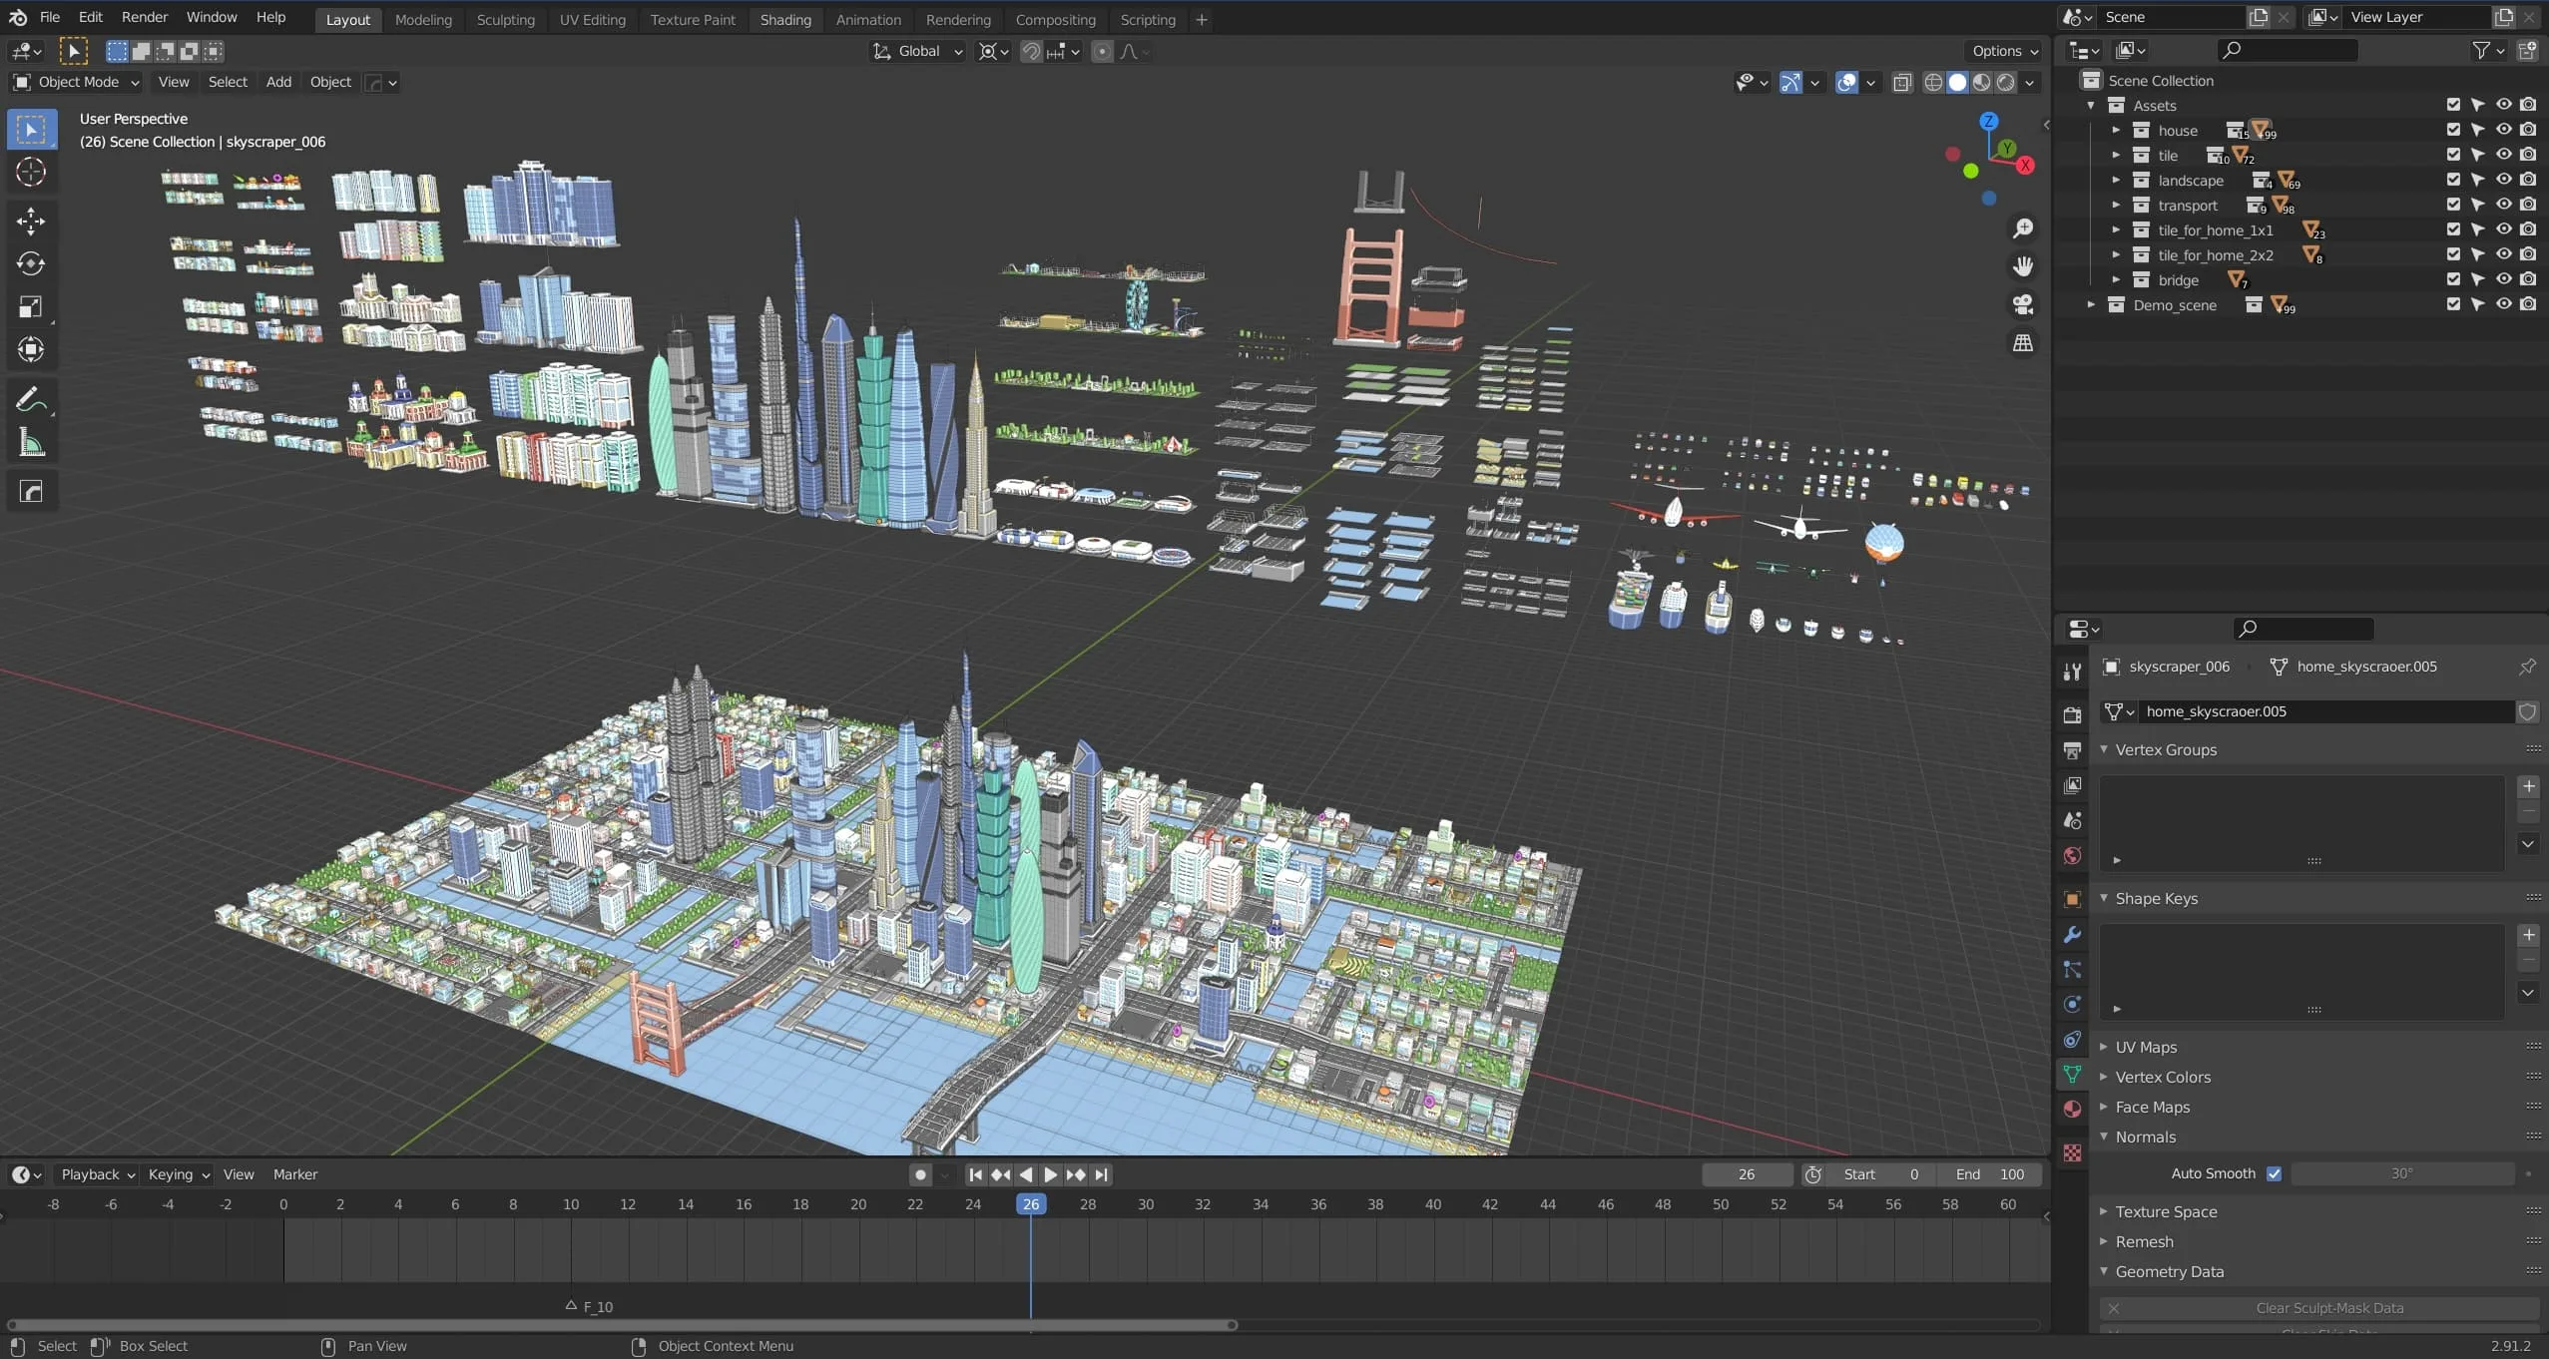Open the Playback dropdown

[x=97, y=1175]
